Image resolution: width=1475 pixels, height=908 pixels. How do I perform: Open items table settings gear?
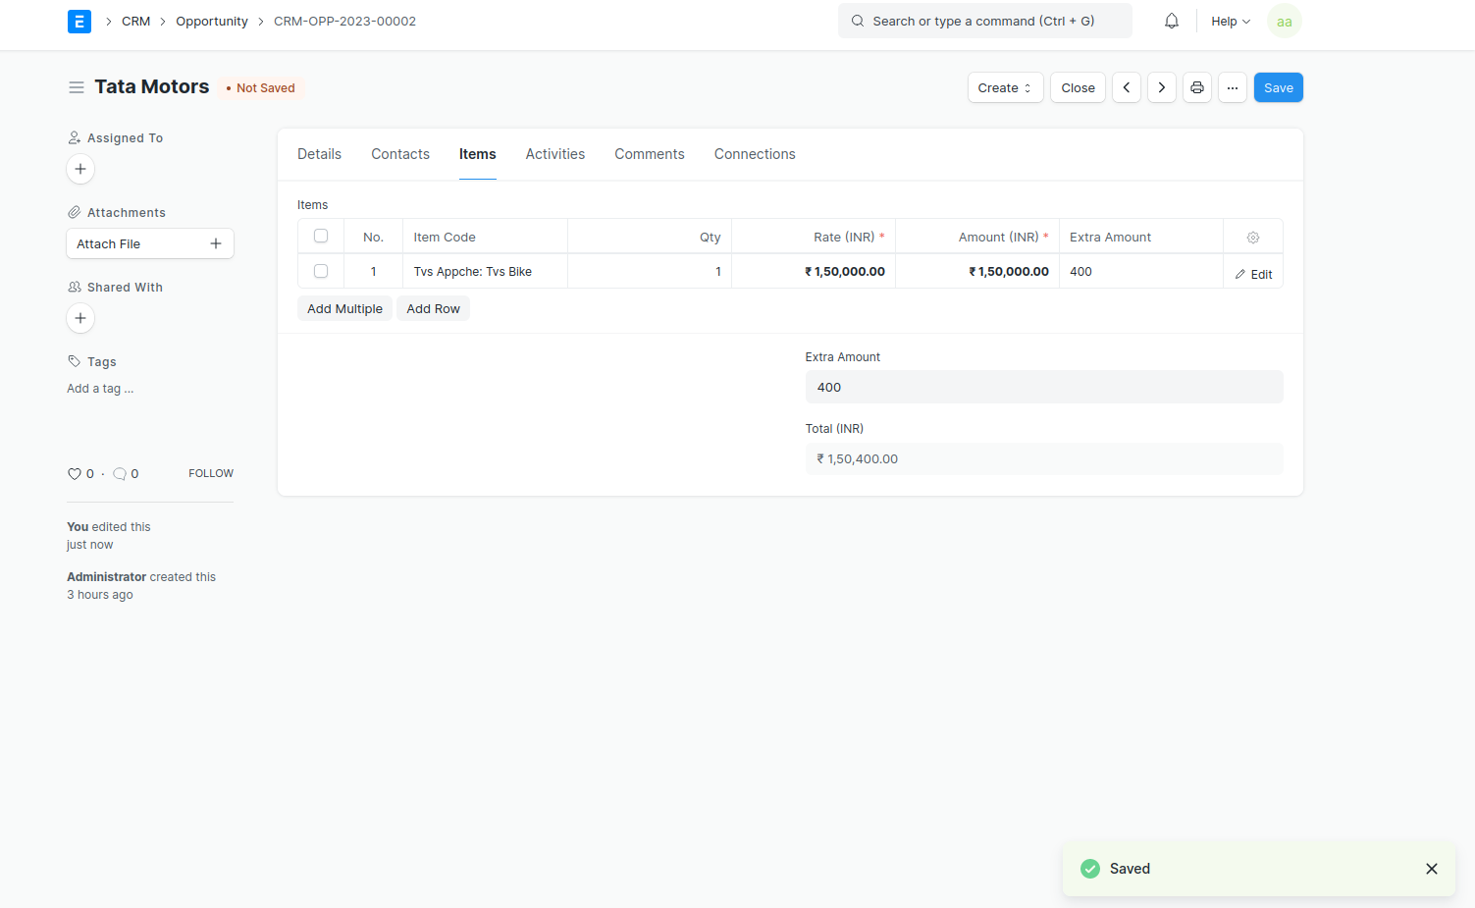(x=1253, y=238)
